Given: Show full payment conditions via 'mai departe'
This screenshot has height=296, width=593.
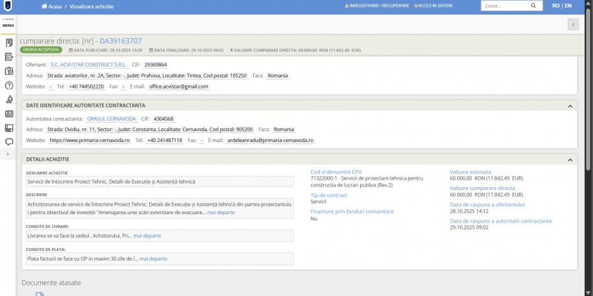Looking at the screenshot, I should (153, 259).
